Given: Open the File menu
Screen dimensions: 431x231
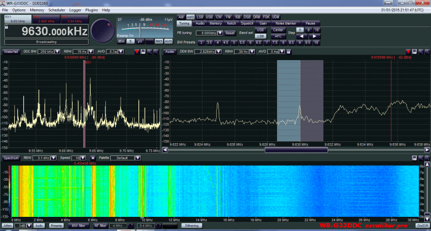Looking at the screenshot, I should point(5,10).
